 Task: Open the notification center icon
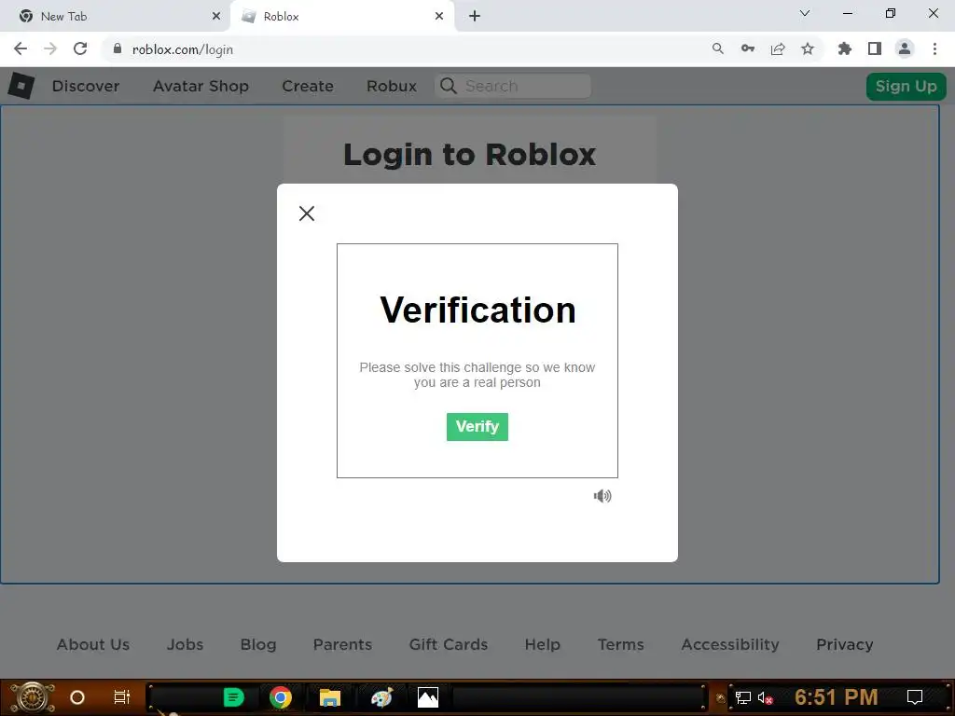(914, 697)
